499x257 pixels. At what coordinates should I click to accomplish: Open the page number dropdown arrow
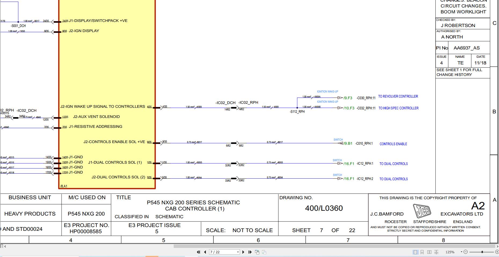(238, 252)
